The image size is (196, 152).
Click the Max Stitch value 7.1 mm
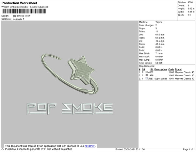tap(159, 53)
